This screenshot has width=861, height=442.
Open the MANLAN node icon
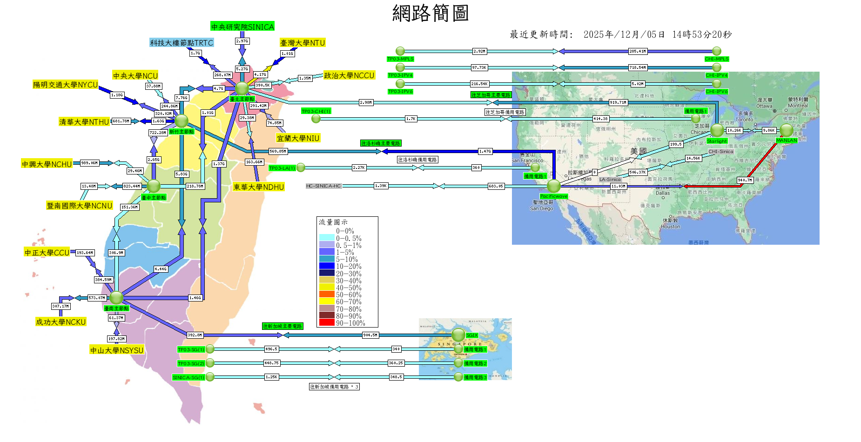[786, 130]
